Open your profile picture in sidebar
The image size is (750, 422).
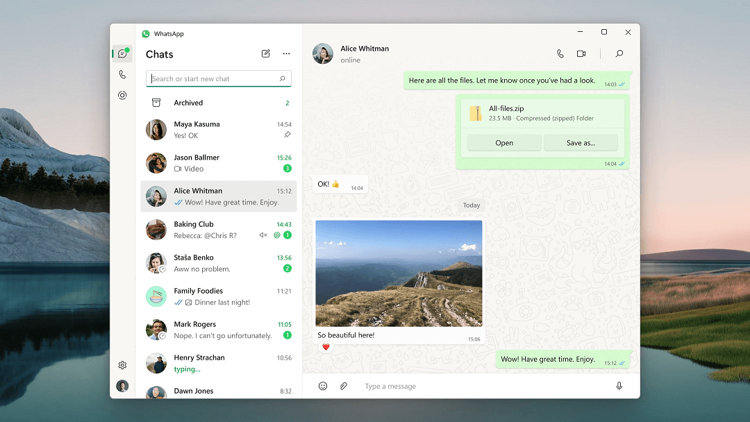click(122, 386)
